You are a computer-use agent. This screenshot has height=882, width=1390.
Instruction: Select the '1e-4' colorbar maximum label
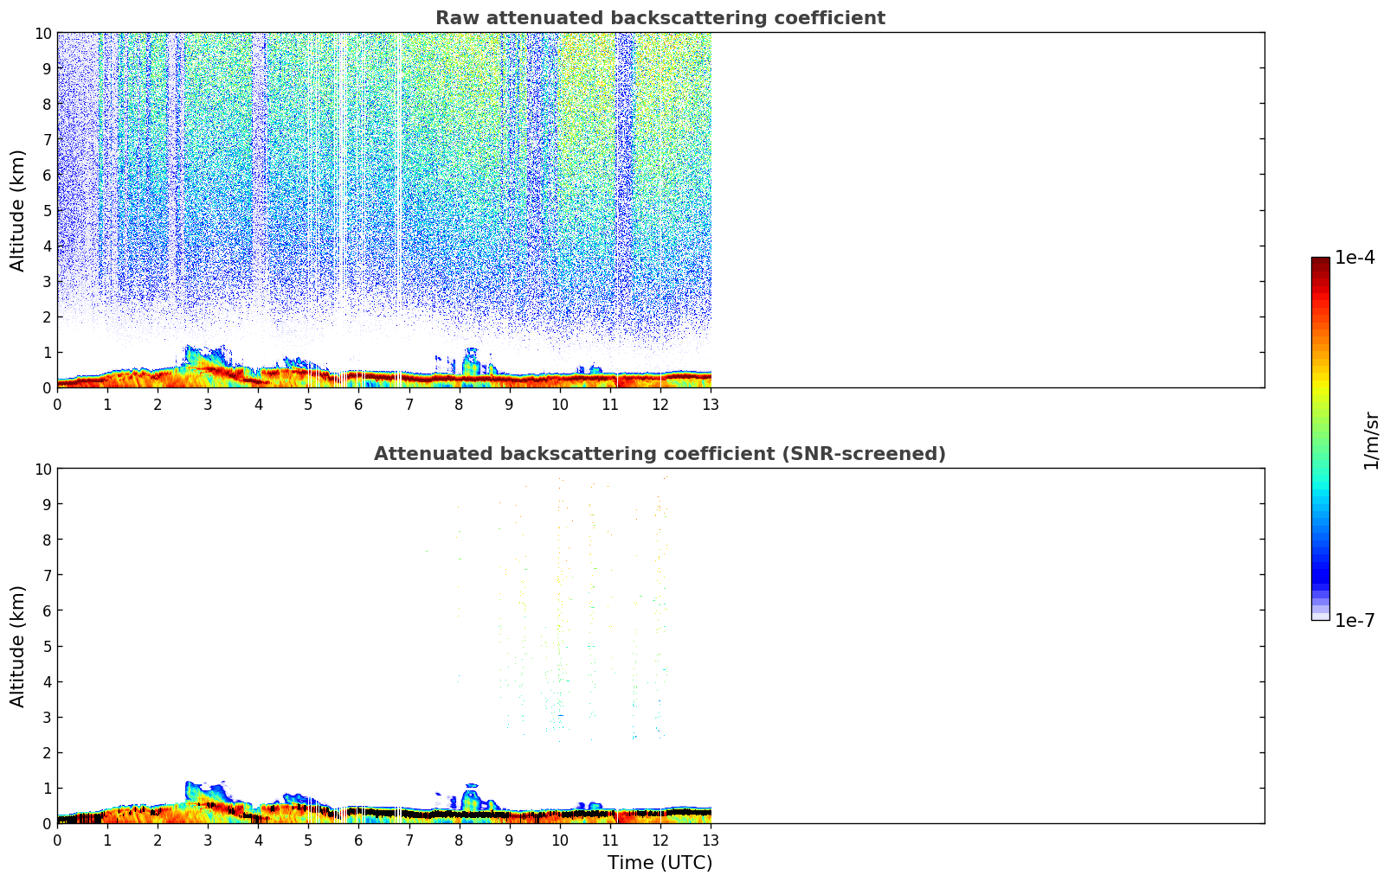coord(1354,258)
